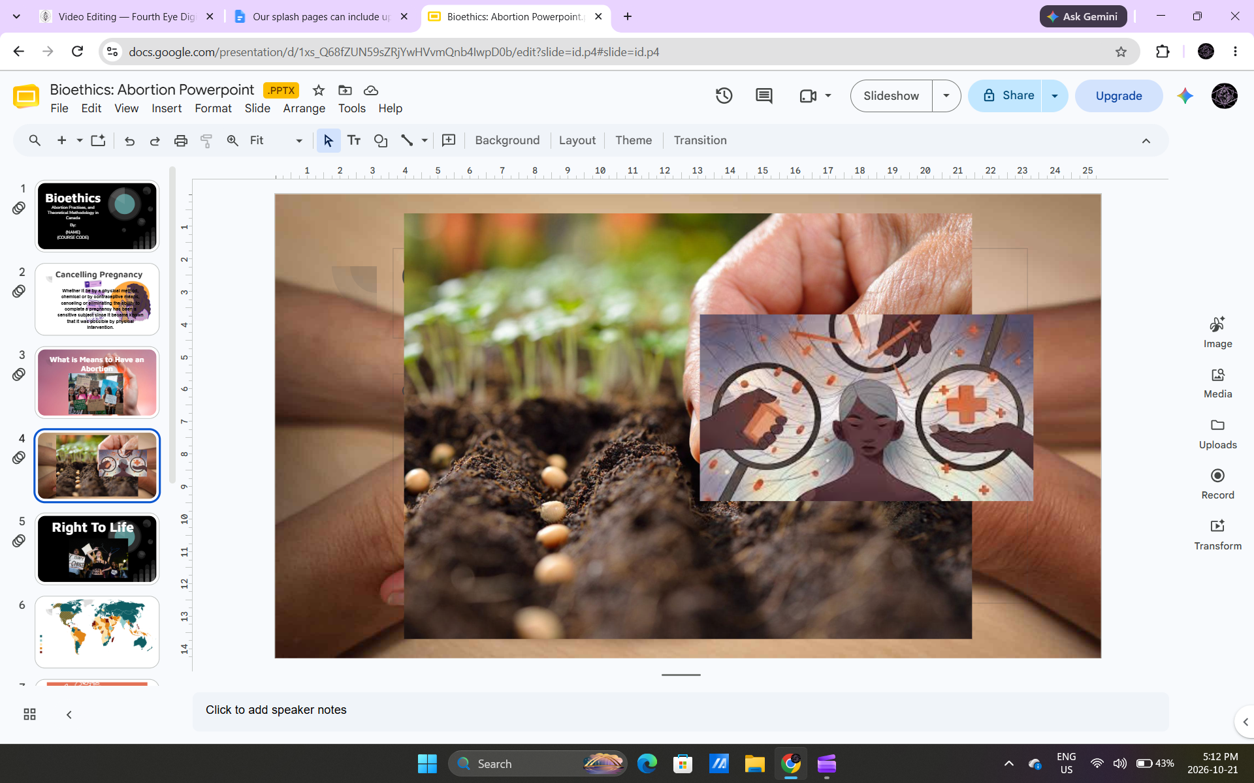Collapse the filmstrip panel arrow

[69, 714]
